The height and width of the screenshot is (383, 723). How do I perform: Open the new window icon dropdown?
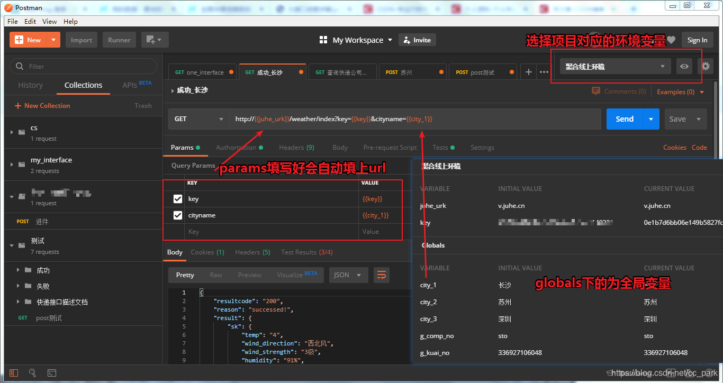tap(155, 40)
